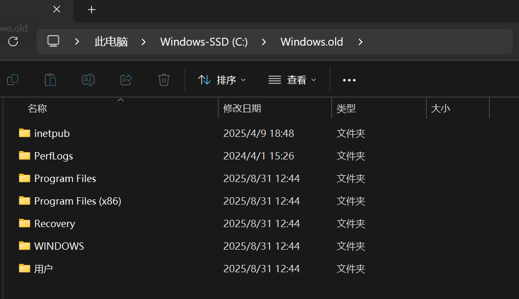This screenshot has width=519, height=299.
Task: Expand the chevron after Windows.old
Action: pyautogui.click(x=360, y=42)
